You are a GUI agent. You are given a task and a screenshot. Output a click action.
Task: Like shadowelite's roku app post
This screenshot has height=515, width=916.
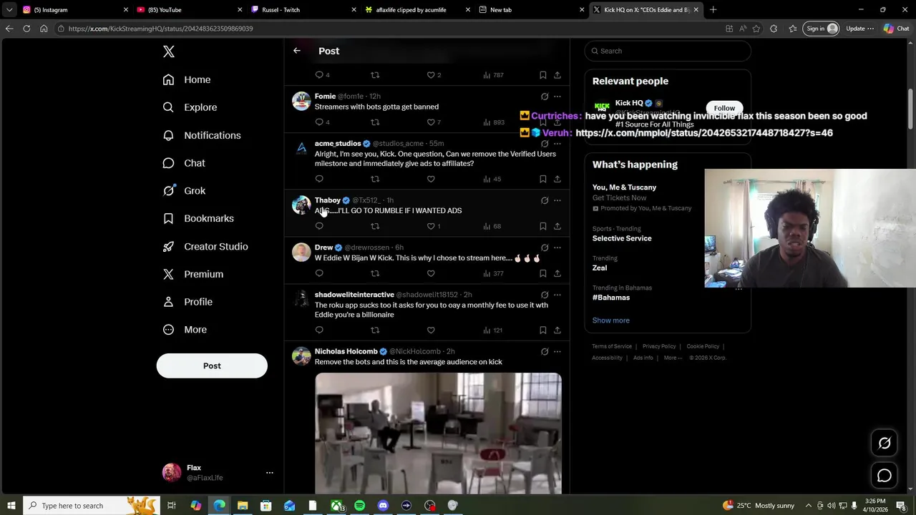pyautogui.click(x=431, y=330)
